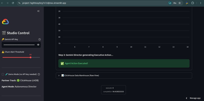
Task: Click the episode 8 tooltip value
Action: [113, 88]
